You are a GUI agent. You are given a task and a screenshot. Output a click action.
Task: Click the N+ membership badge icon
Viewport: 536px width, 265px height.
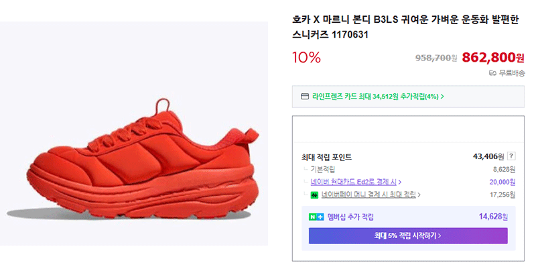click(316, 217)
